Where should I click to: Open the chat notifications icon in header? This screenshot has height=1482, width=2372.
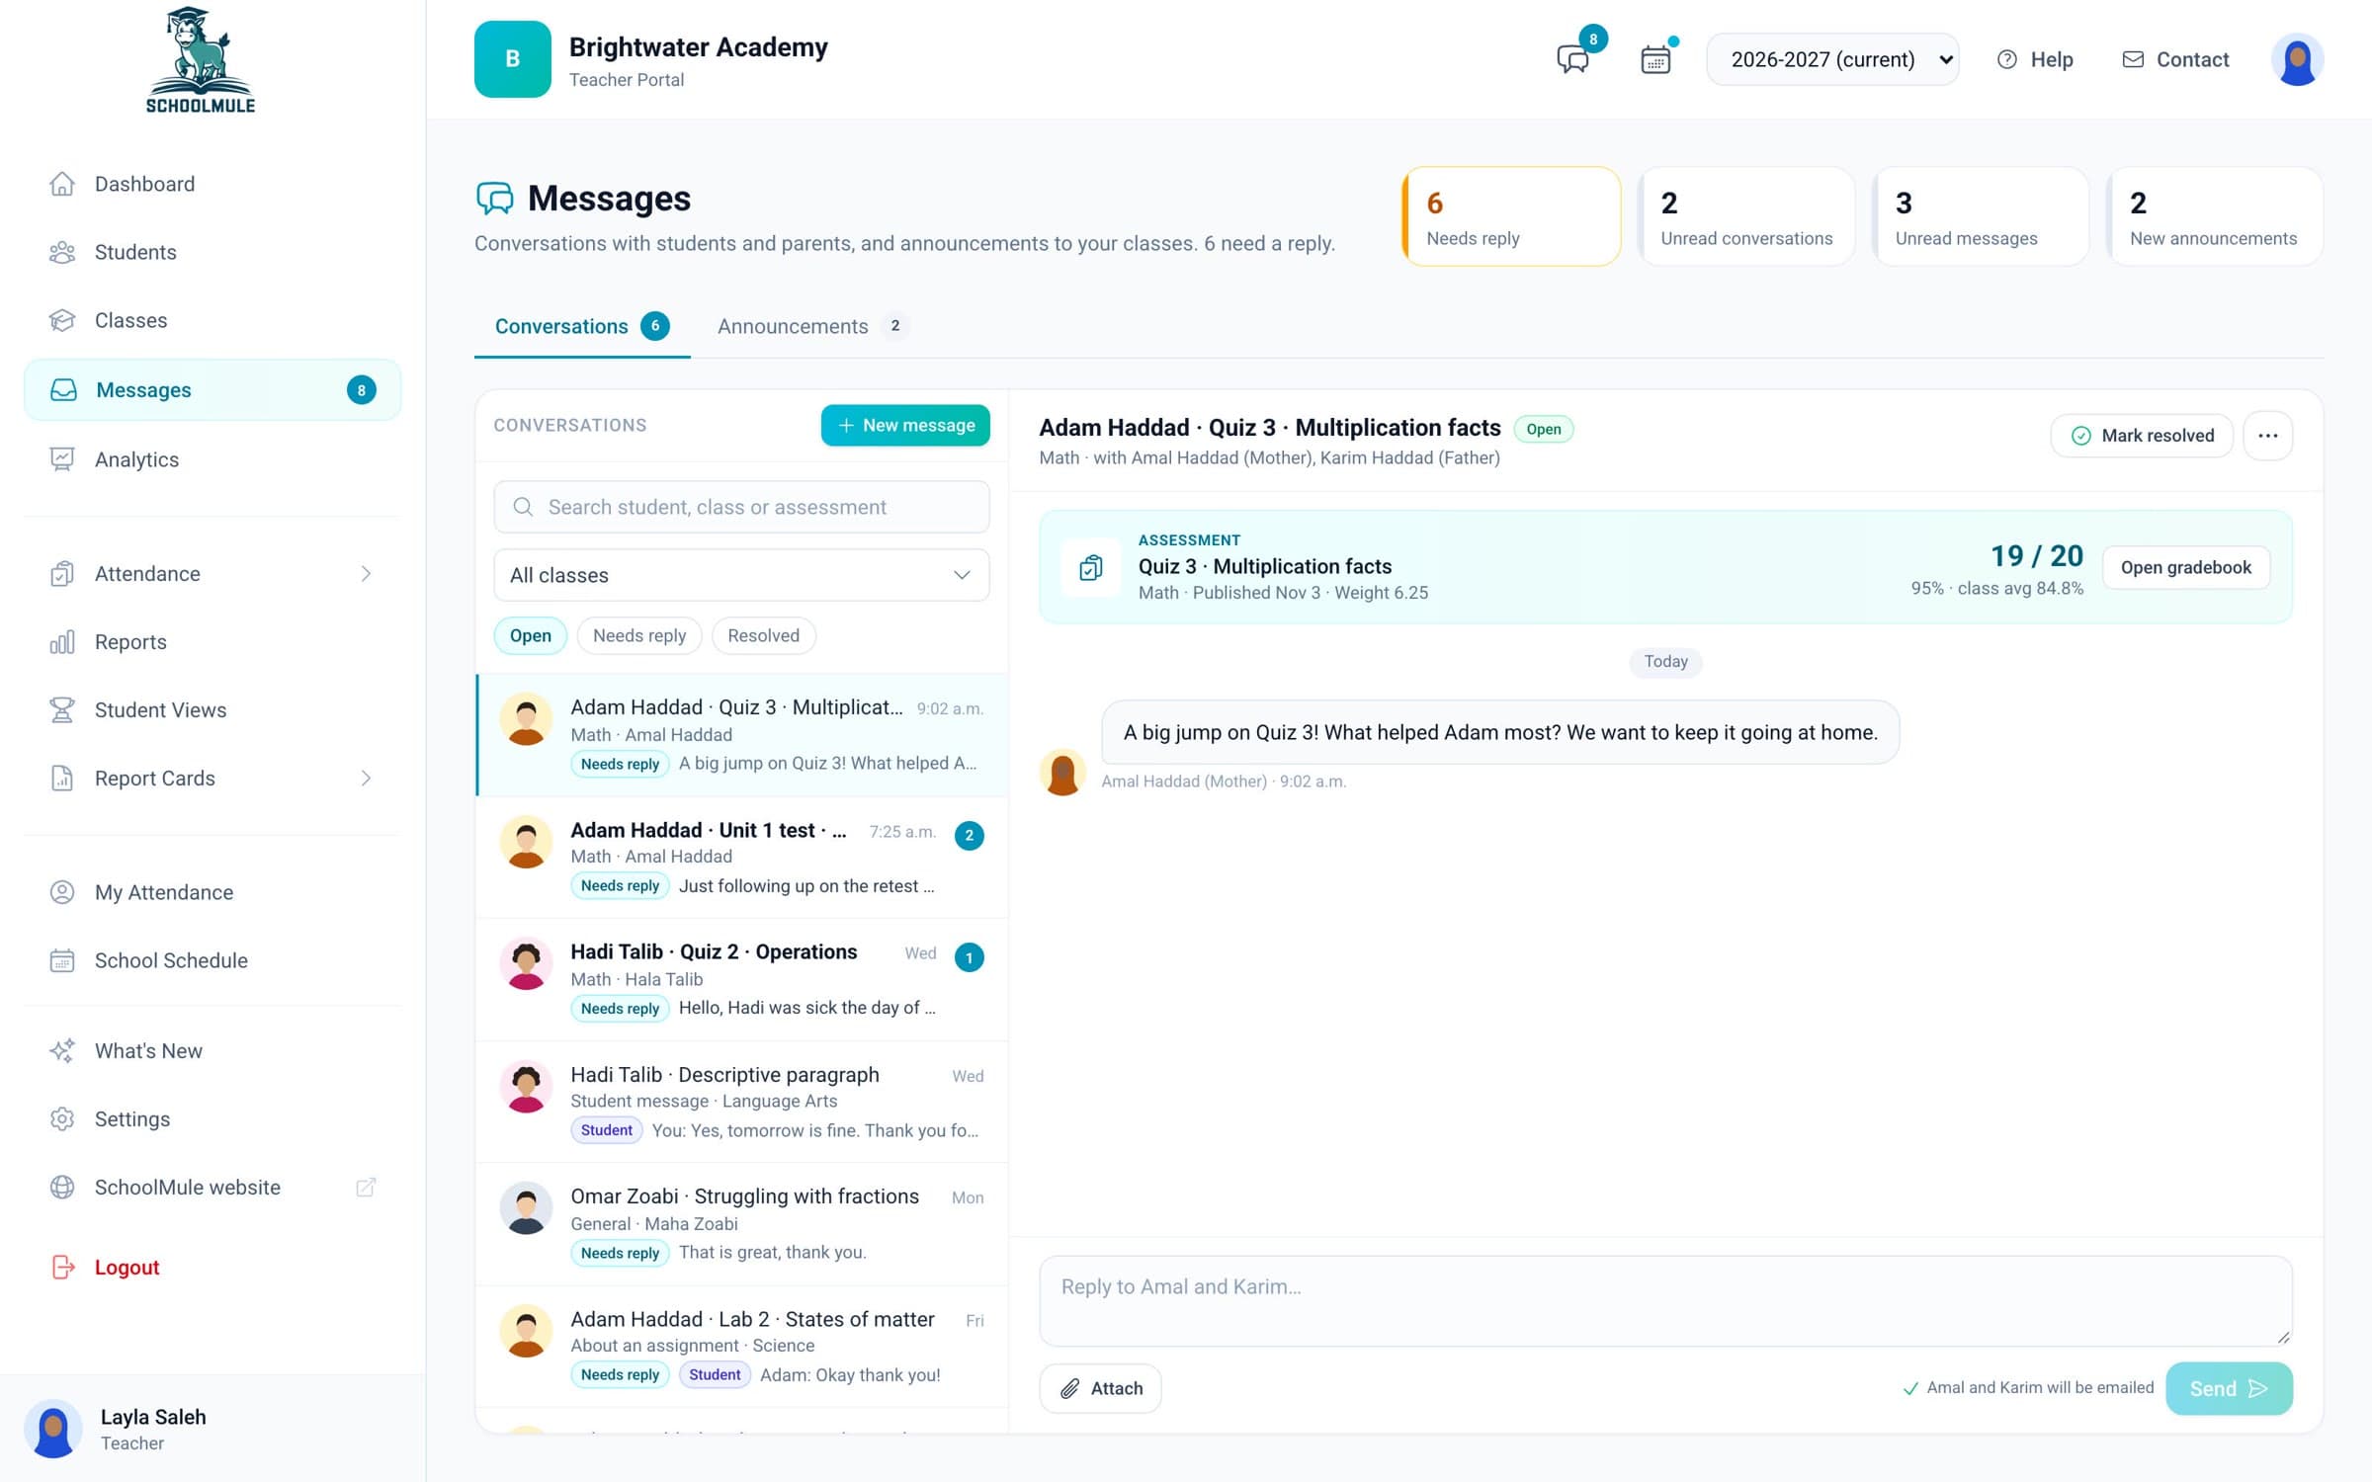coord(1573,59)
